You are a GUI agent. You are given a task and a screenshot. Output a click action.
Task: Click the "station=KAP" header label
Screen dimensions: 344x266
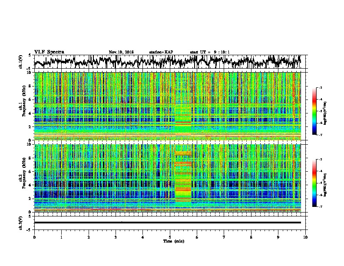[x=161, y=52]
